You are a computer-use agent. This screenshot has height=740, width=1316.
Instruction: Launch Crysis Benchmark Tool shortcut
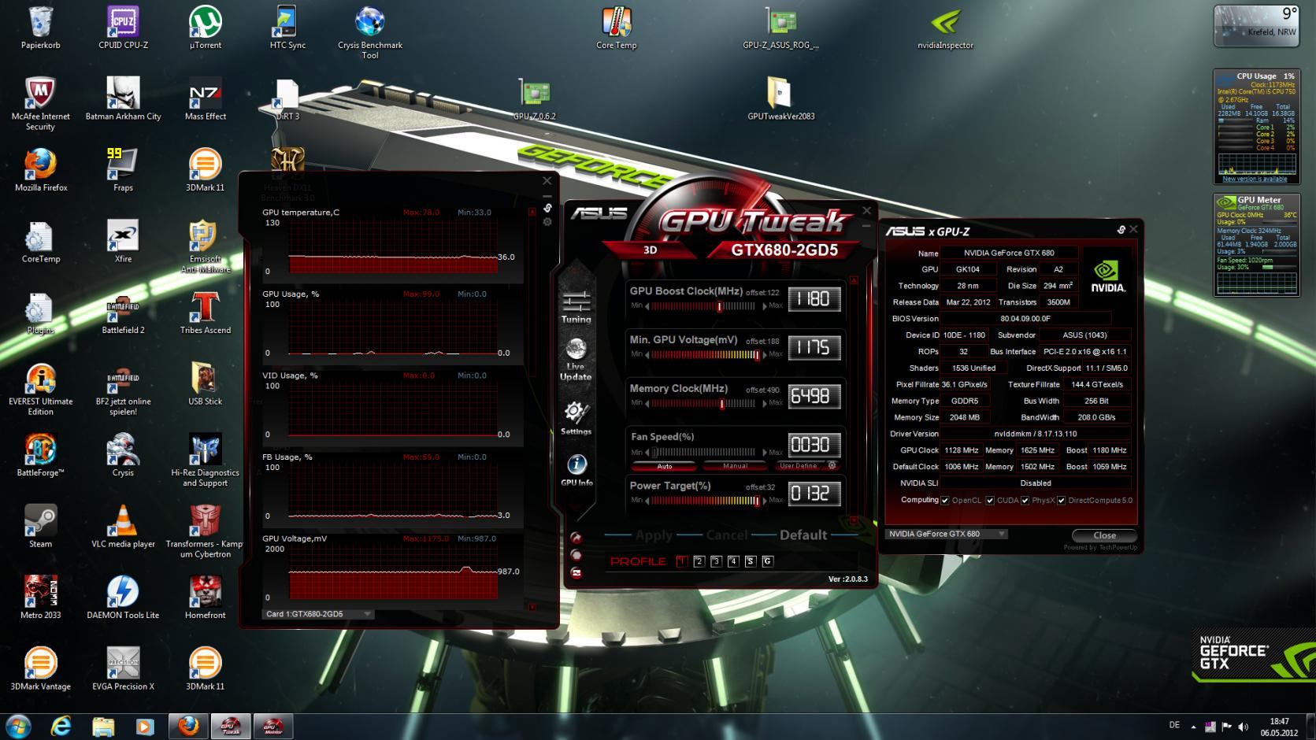369,33
